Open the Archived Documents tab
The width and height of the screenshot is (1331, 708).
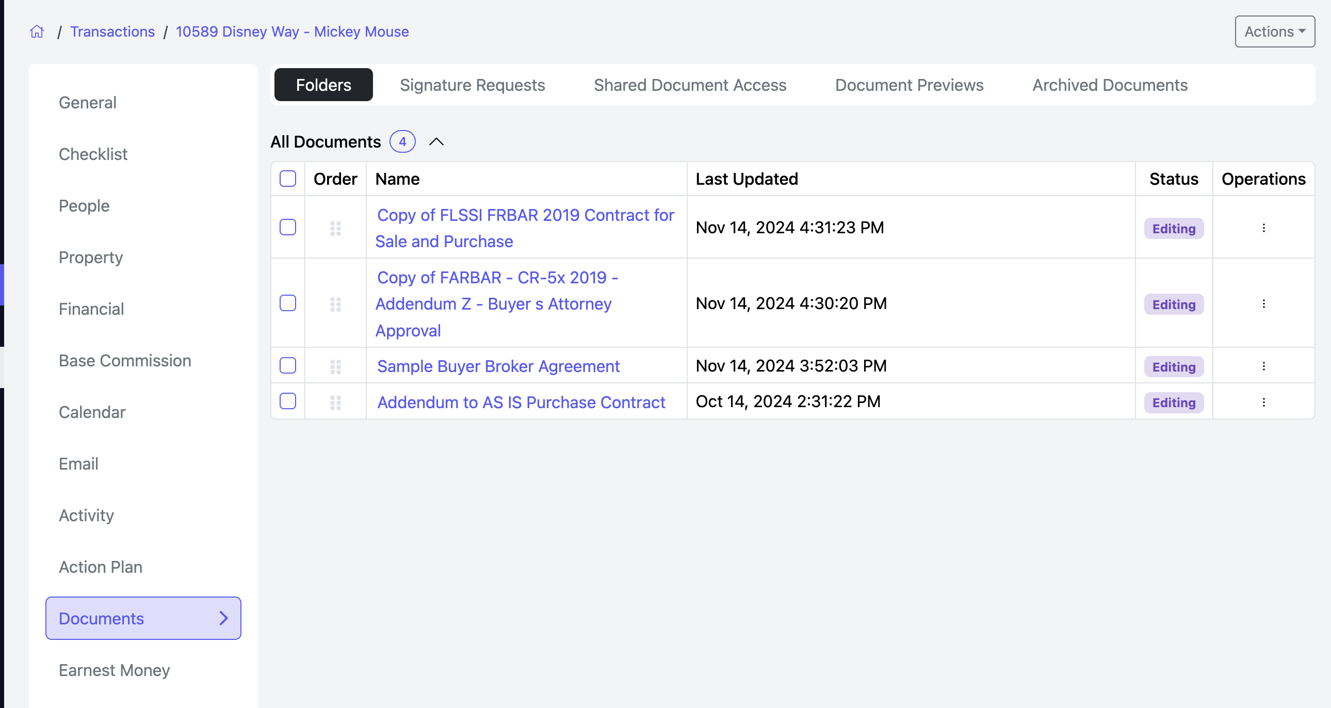[x=1109, y=85]
